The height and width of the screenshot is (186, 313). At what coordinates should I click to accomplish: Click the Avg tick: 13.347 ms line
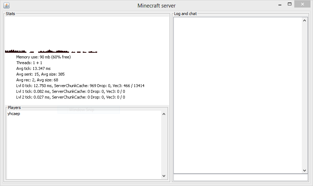(x=33, y=69)
